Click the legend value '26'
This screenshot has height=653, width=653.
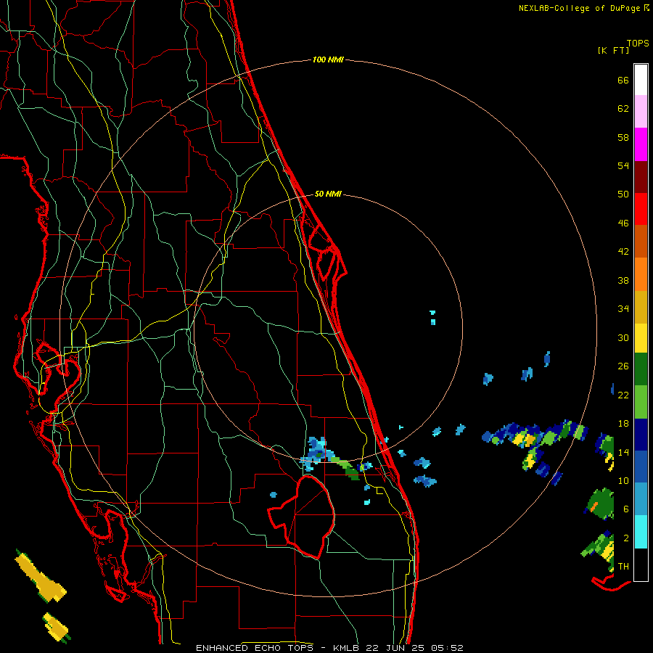pos(623,366)
